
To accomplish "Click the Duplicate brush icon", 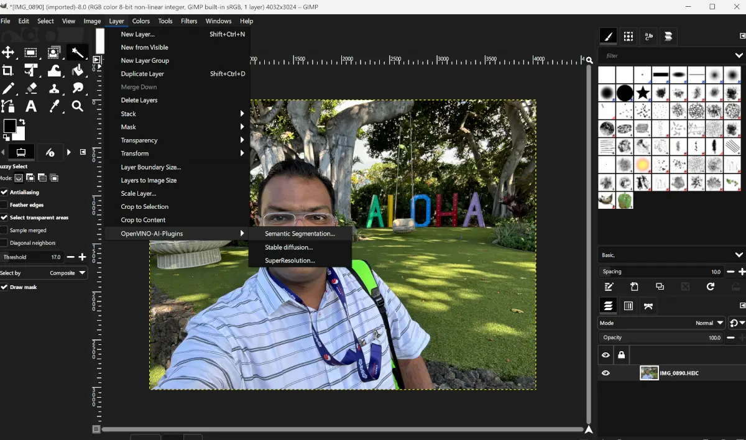I will click(x=660, y=286).
